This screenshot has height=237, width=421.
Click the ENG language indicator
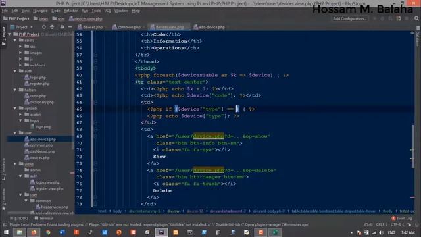(x=391, y=232)
